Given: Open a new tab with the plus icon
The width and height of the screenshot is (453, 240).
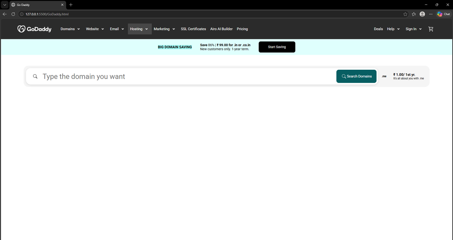Looking at the screenshot, I should coord(71,5).
